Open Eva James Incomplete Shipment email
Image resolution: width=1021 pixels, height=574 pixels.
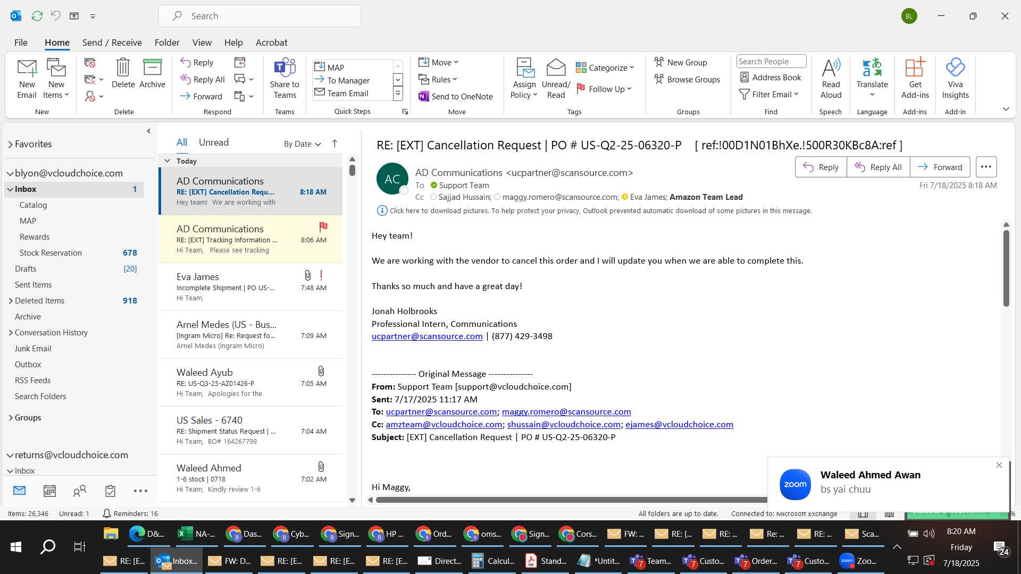pos(250,287)
